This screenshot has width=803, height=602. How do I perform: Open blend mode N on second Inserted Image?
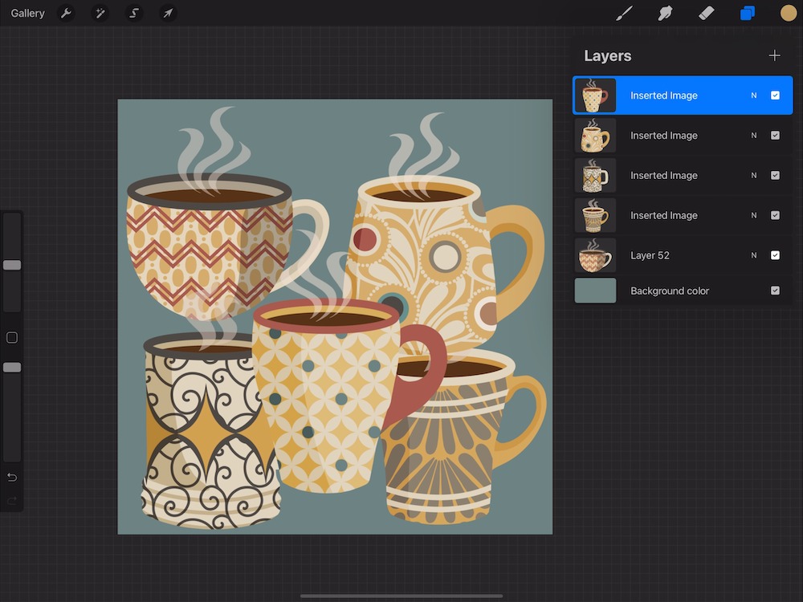pos(754,136)
